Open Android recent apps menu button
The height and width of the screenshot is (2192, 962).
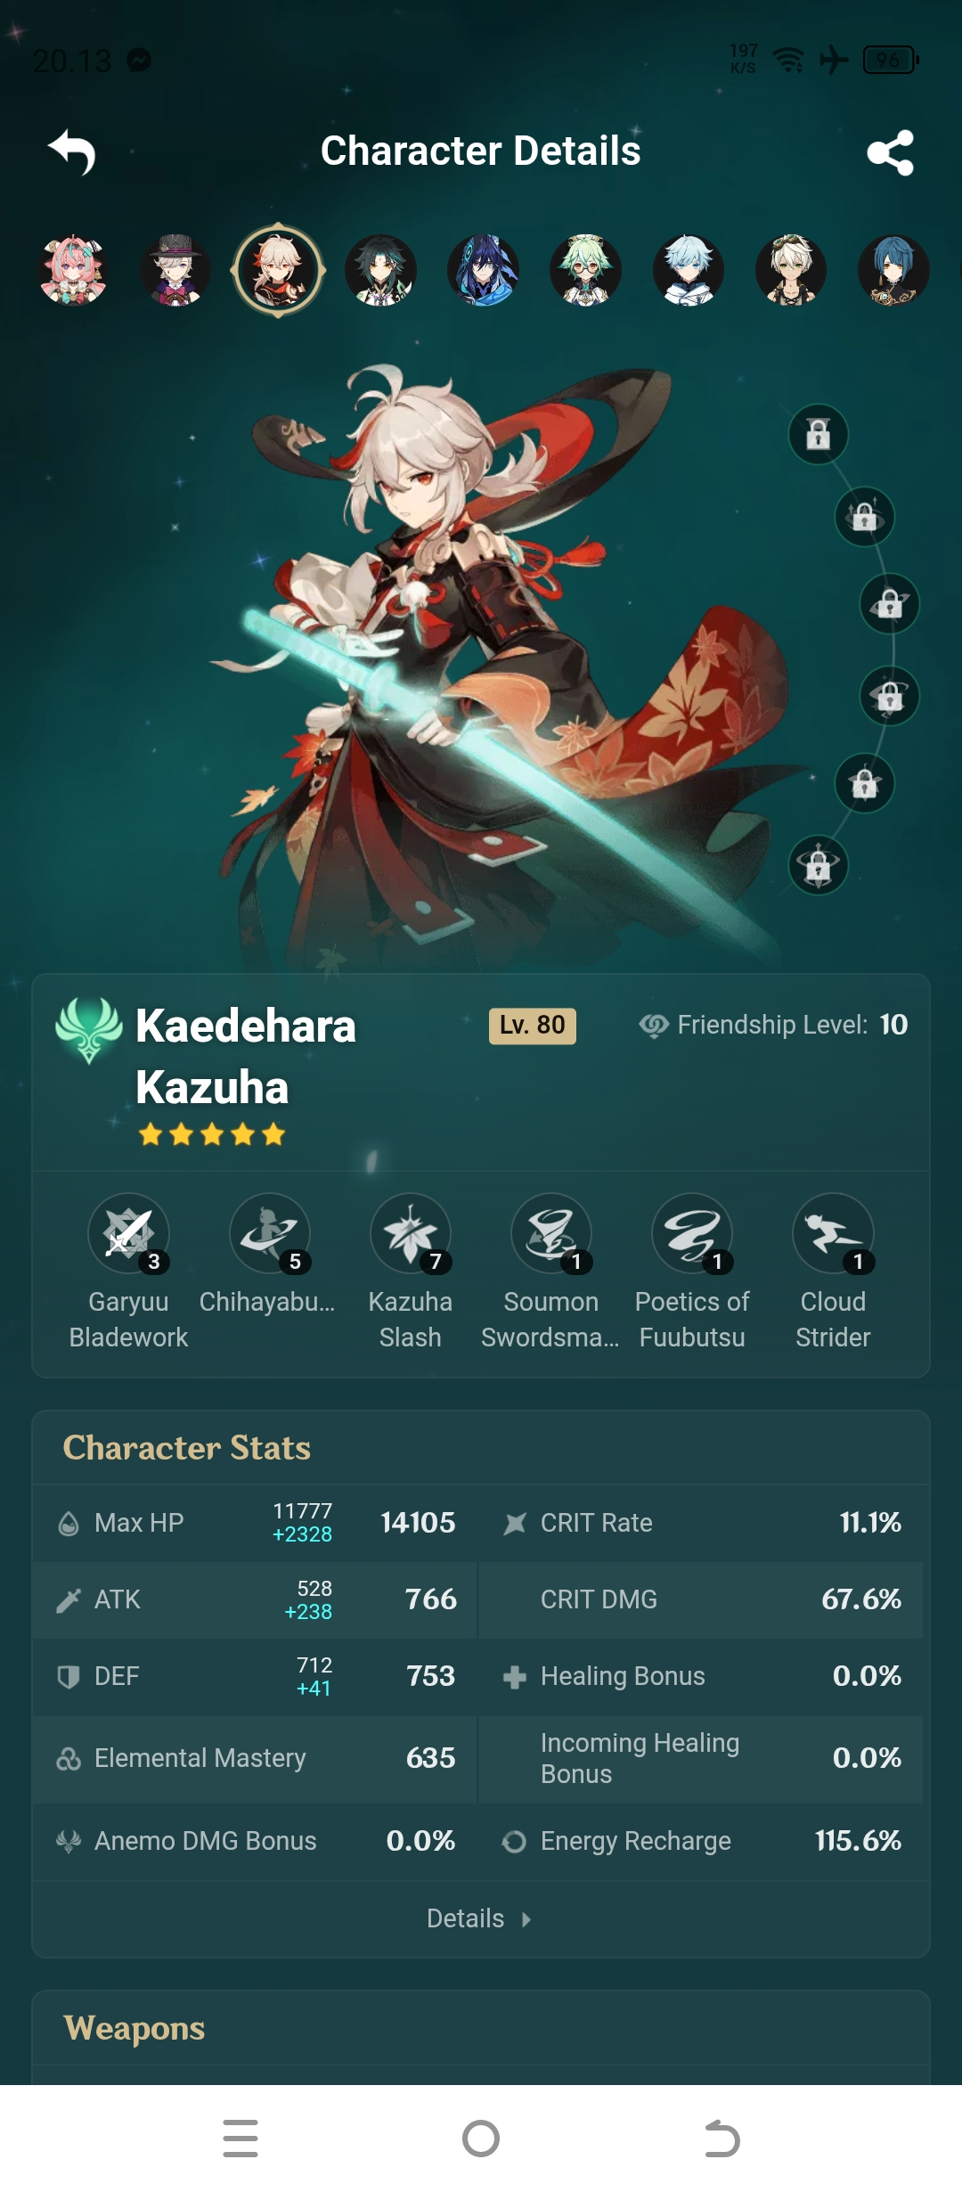tap(240, 2139)
